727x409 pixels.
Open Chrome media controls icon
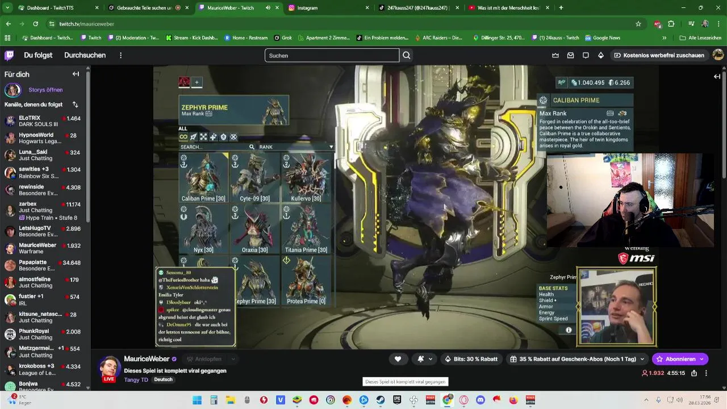(x=691, y=24)
